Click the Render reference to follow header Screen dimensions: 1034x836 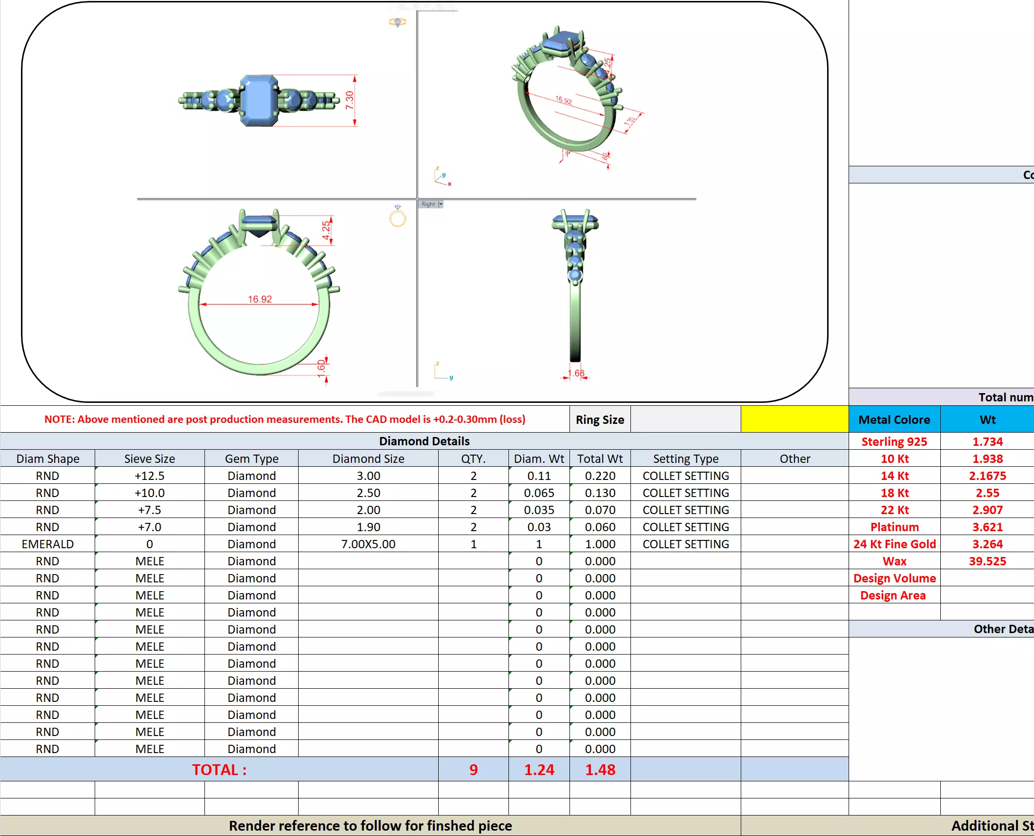tap(370, 826)
